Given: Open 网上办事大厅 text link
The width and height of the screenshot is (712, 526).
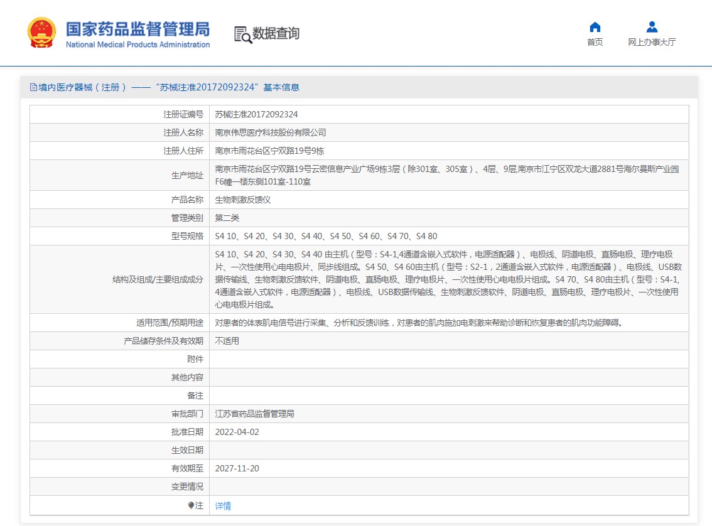Looking at the screenshot, I should 652,42.
